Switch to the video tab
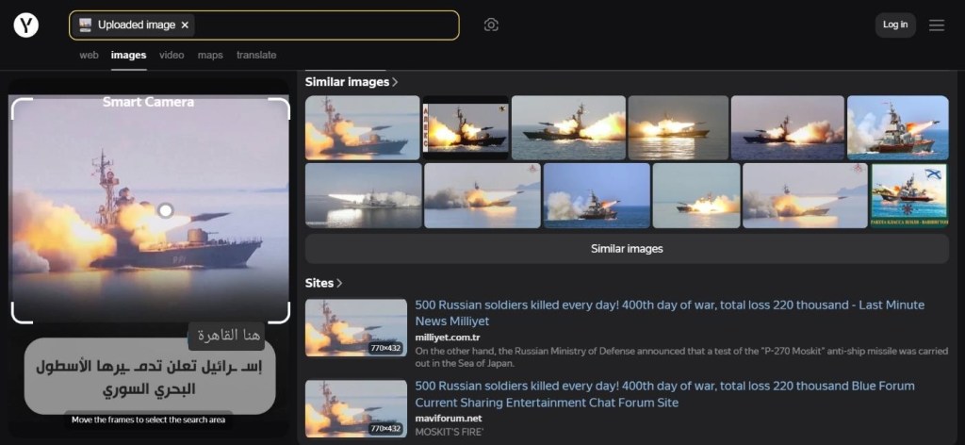The width and height of the screenshot is (965, 445). coord(172,56)
